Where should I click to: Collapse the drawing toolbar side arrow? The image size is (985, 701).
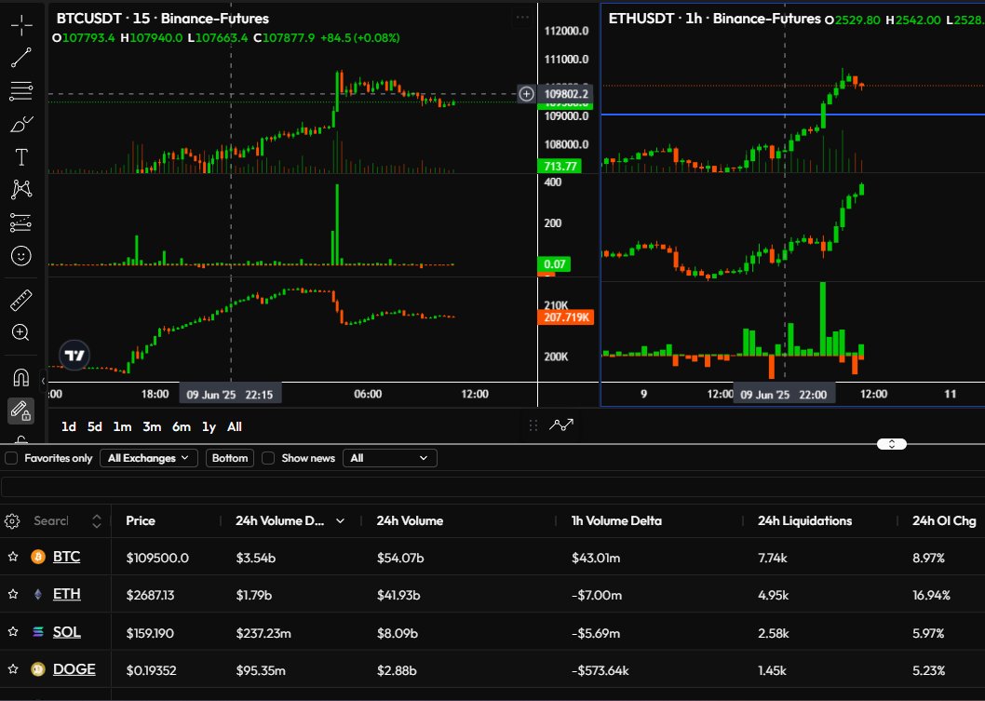click(x=44, y=381)
